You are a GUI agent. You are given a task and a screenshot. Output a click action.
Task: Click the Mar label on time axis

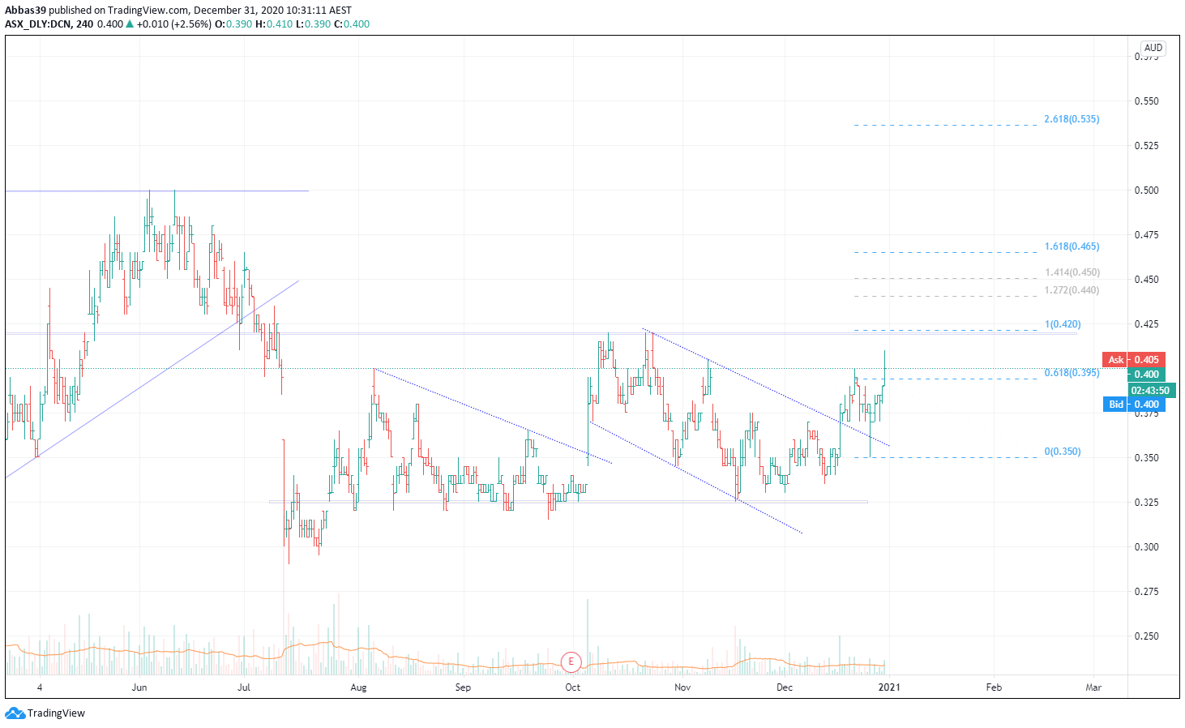pyautogui.click(x=1093, y=687)
